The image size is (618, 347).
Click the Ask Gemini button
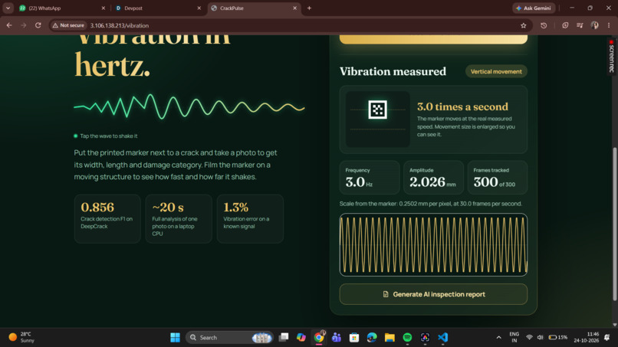click(534, 8)
